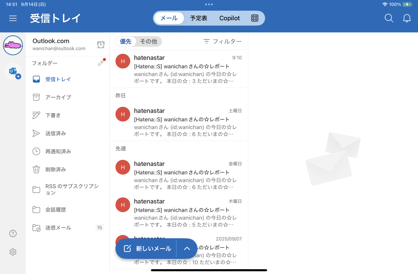Image resolution: width=418 pixels, height=274 pixels.
Task: Expand new mail options chevron
Action: click(x=187, y=249)
